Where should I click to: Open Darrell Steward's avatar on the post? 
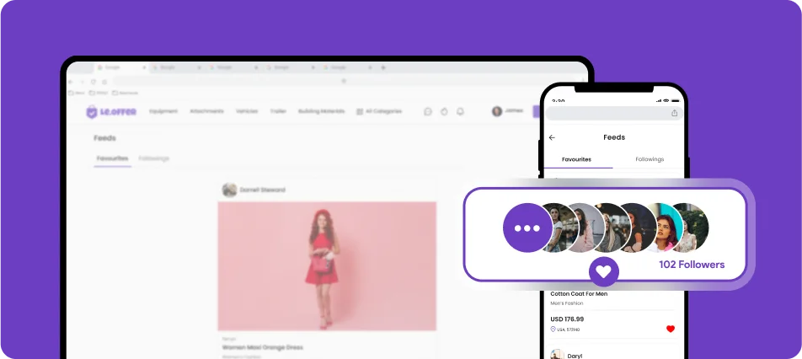[229, 190]
